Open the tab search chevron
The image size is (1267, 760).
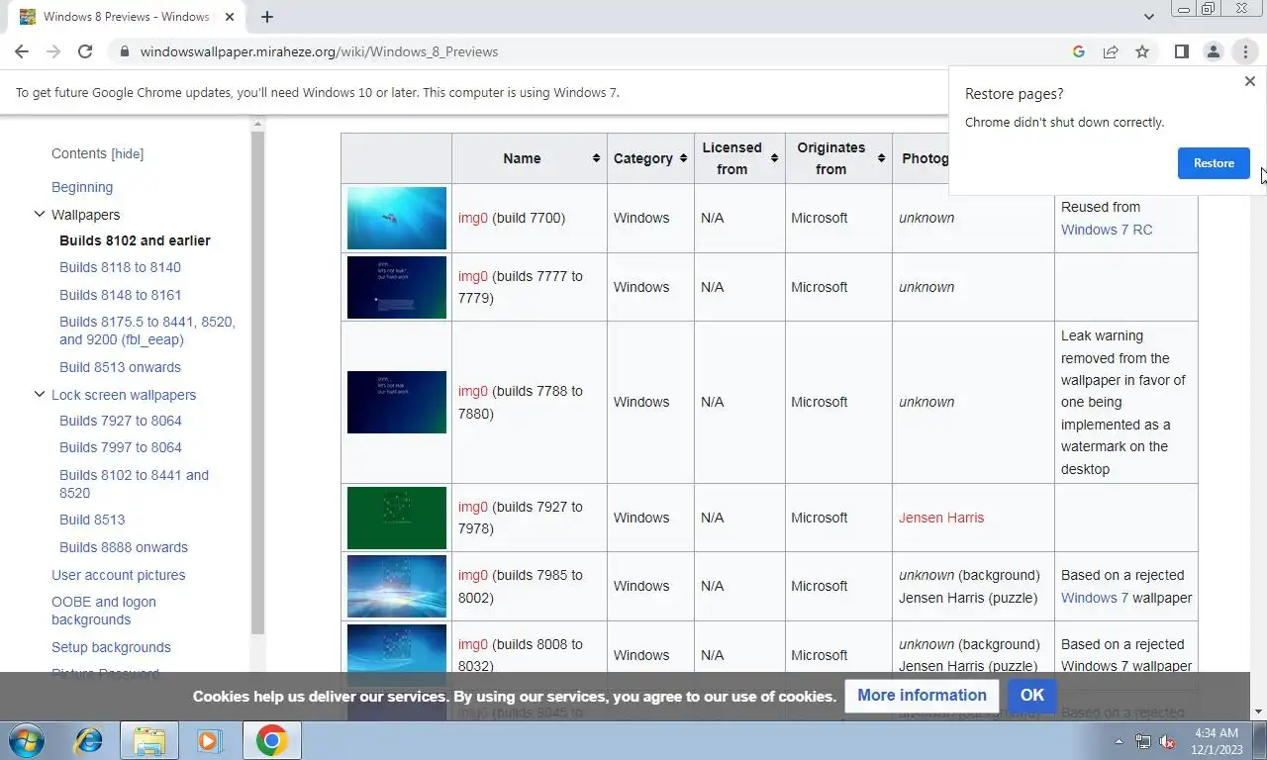point(1148,17)
